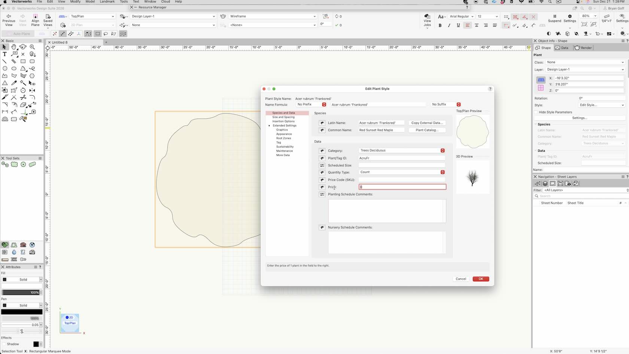629x354 pixels.
Task: Collapse the Extended Settings tree section
Action: click(269, 125)
